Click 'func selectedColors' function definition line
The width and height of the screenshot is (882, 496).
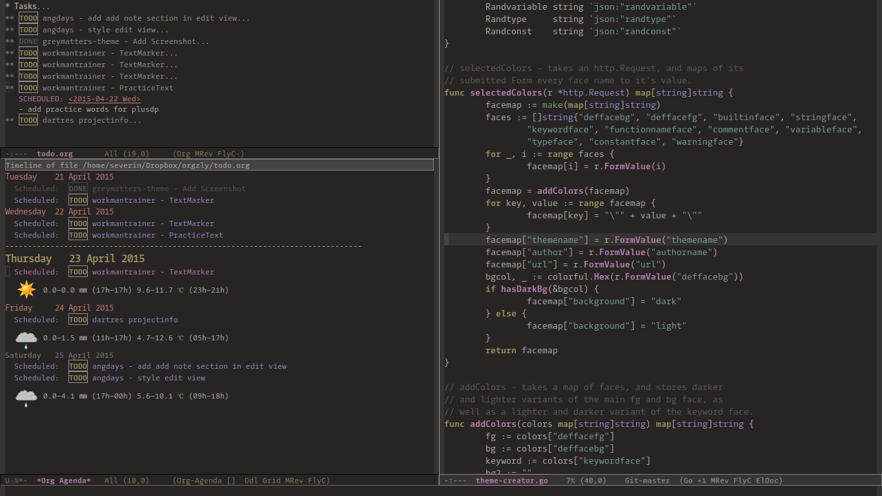tap(589, 92)
